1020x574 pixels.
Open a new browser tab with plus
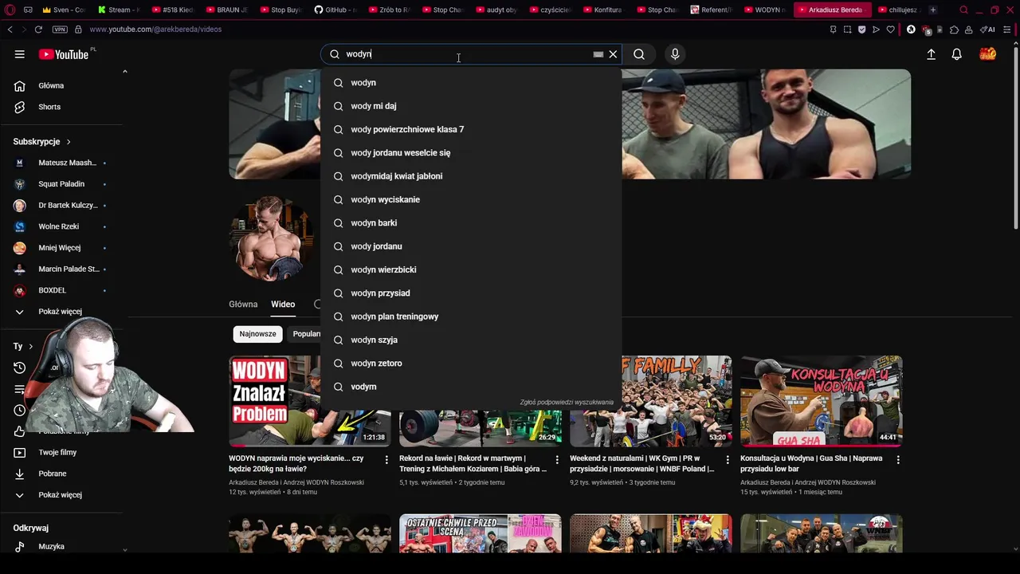coord(932,10)
